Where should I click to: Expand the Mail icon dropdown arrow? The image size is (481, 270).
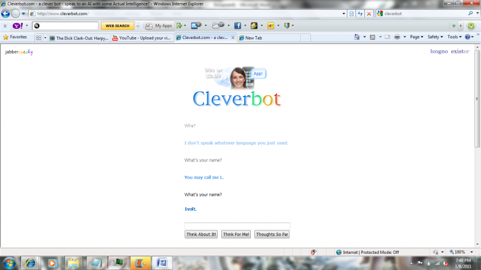tap(206, 26)
